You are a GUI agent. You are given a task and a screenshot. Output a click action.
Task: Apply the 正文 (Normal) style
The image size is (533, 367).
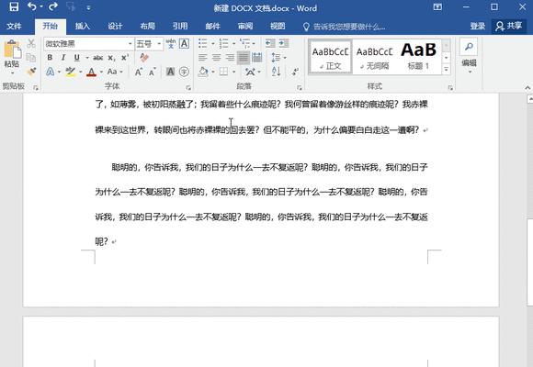tap(331, 57)
